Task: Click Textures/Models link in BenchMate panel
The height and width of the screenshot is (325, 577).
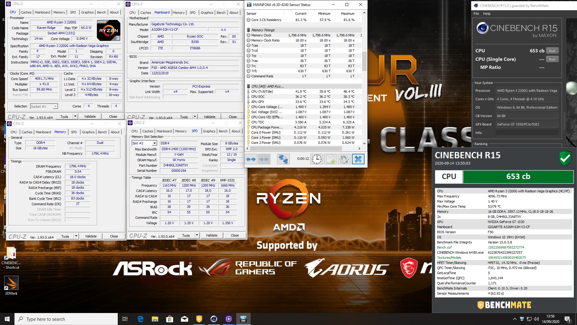Action: (x=449, y=258)
